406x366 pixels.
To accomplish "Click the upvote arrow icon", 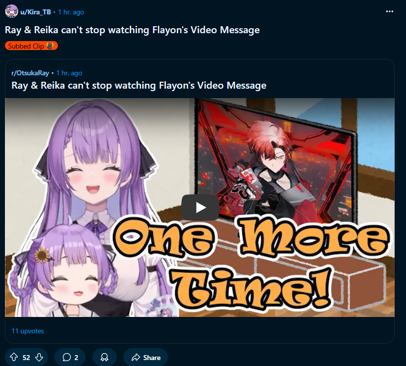I will [x=14, y=357].
